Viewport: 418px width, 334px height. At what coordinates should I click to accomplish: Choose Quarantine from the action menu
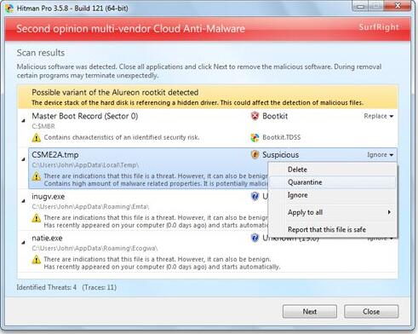pyautogui.click(x=332, y=182)
